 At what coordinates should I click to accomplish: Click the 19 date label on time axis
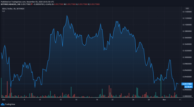(x=97, y=100)
